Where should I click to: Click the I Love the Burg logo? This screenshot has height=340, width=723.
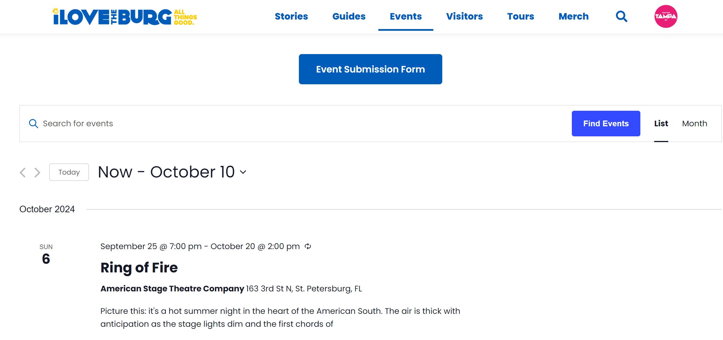pyautogui.click(x=125, y=17)
